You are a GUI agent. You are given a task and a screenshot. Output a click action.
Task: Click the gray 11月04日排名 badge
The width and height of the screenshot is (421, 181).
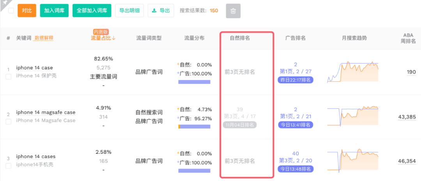pyautogui.click(x=240, y=125)
